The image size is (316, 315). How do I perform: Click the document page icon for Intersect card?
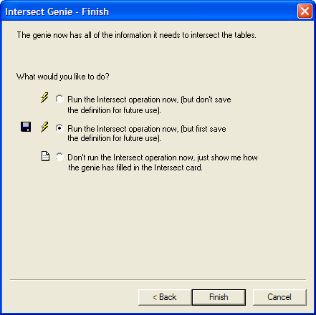45,157
